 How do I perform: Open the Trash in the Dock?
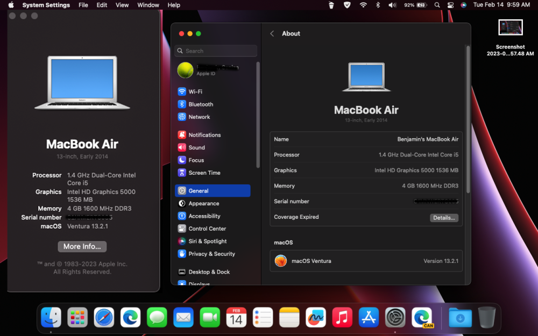pos(486,318)
